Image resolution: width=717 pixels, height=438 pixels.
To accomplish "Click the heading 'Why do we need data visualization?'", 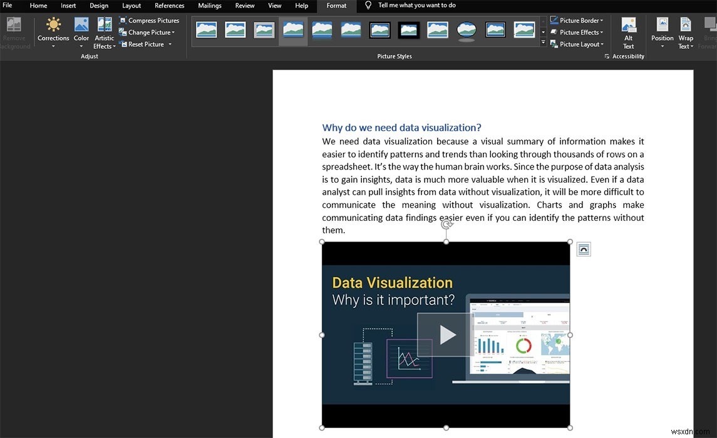I will tap(401, 128).
